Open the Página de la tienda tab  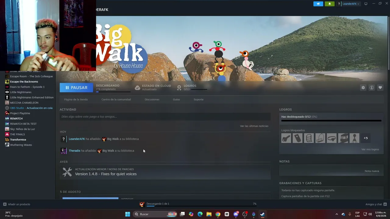[x=76, y=99]
